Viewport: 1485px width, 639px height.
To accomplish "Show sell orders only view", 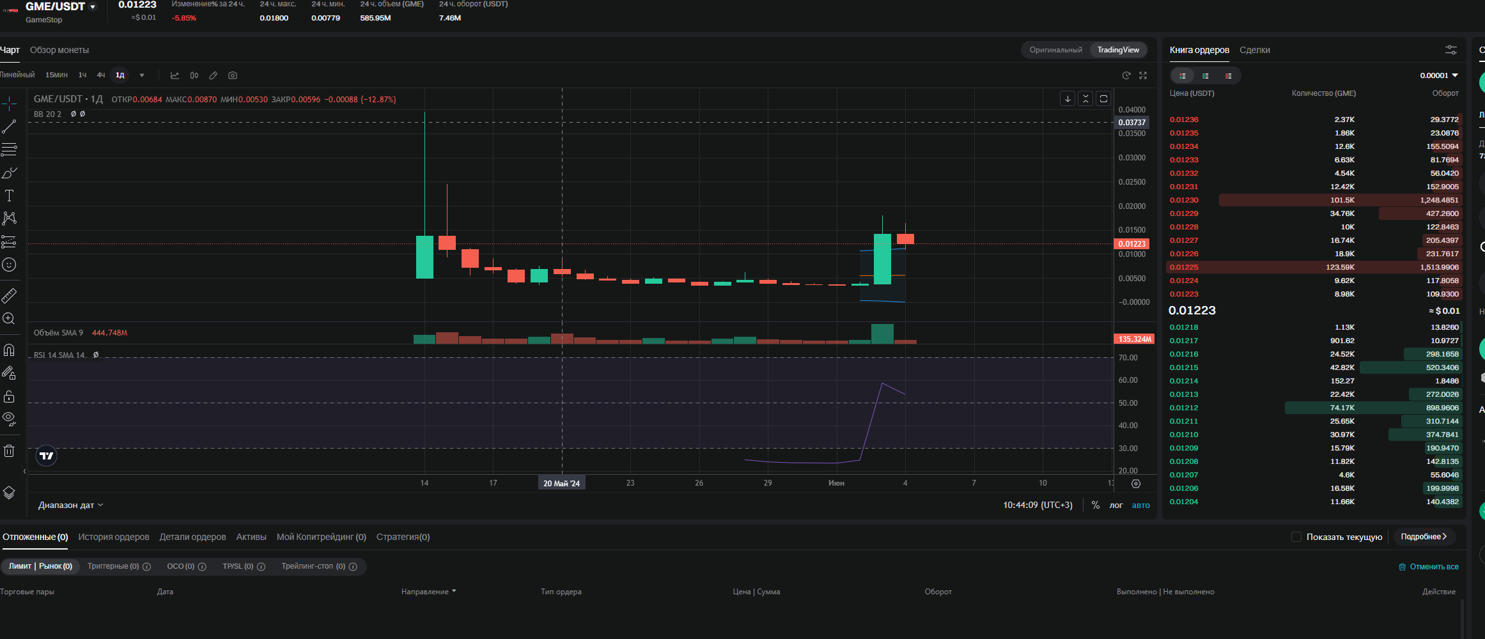I will pyautogui.click(x=1229, y=75).
